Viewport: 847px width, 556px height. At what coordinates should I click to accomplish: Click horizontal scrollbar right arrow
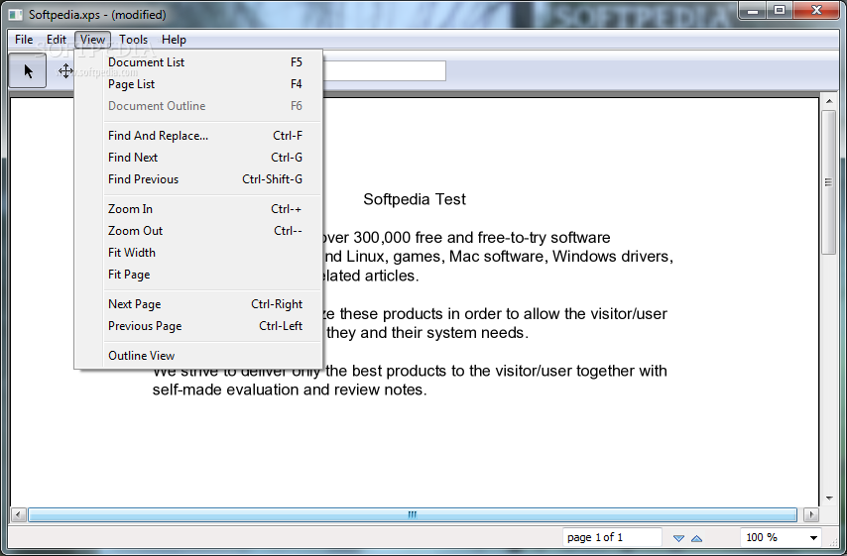(811, 514)
